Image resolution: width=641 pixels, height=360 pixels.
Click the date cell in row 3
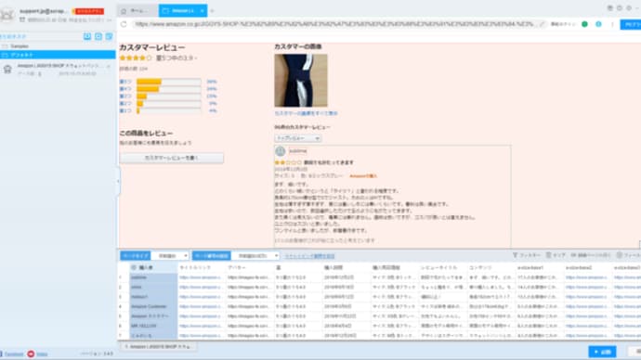click(x=347, y=297)
